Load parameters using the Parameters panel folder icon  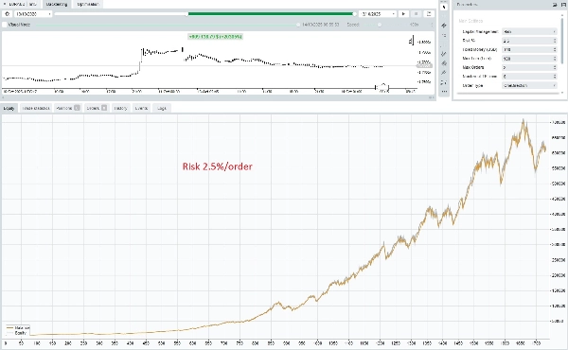click(x=555, y=5)
